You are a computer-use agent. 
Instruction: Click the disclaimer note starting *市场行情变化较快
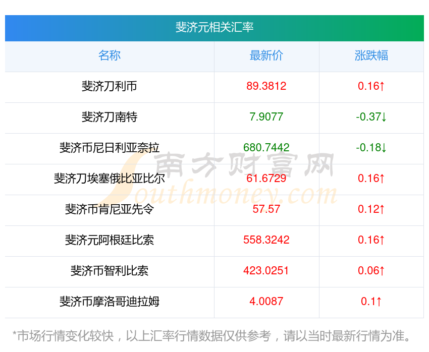(x=211, y=336)
